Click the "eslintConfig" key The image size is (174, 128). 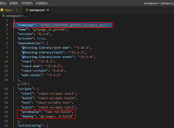point(30,126)
